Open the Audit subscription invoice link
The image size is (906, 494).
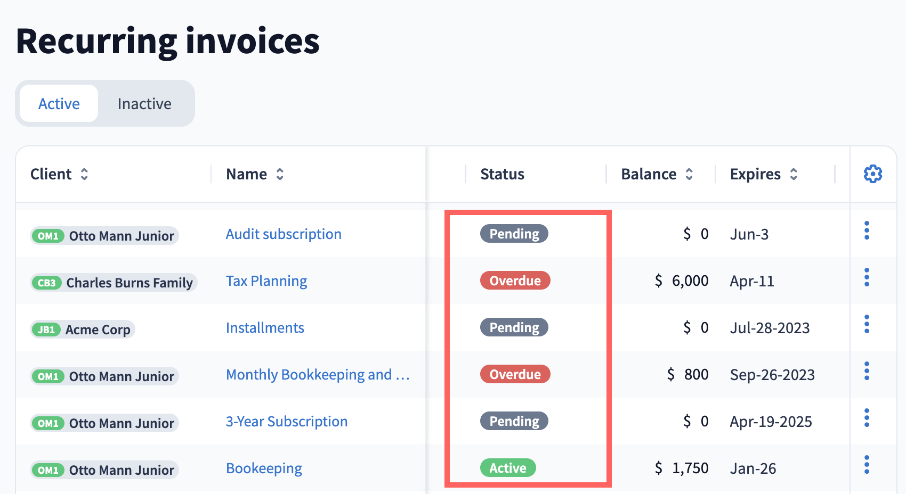tap(284, 234)
